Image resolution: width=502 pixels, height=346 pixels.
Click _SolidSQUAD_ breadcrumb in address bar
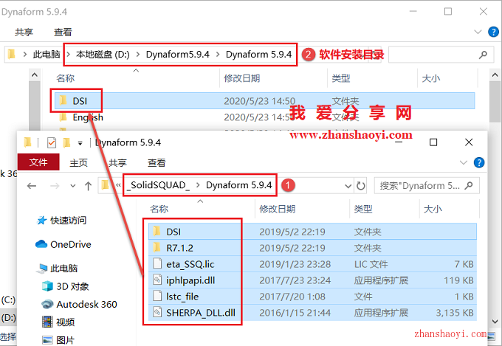[158, 185]
